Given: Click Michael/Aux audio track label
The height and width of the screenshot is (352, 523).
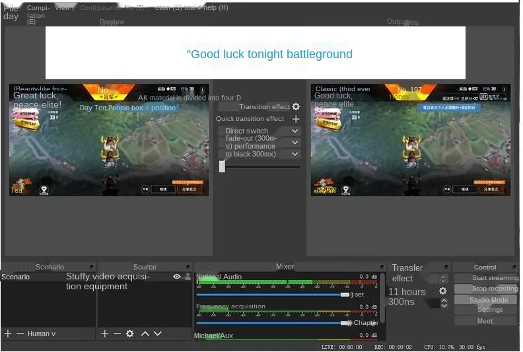Looking at the screenshot, I should click(x=213, y=335).
